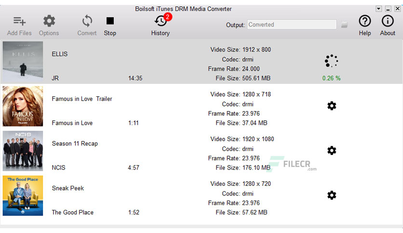Screen dimensions: 403x233
Task: Click the Add Files icon
Action: (20, 21)
